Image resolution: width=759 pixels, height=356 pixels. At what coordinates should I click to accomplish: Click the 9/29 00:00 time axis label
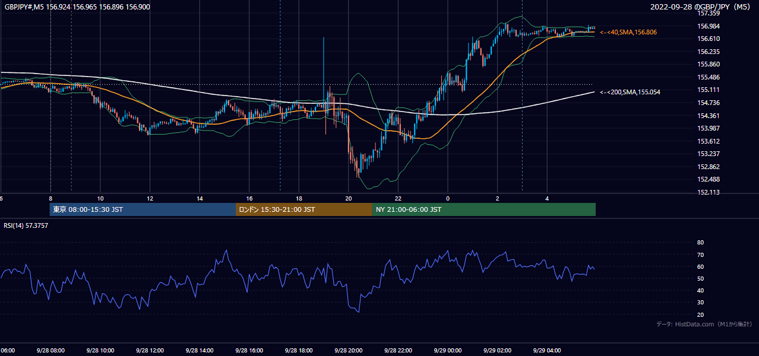click(447, 350)
